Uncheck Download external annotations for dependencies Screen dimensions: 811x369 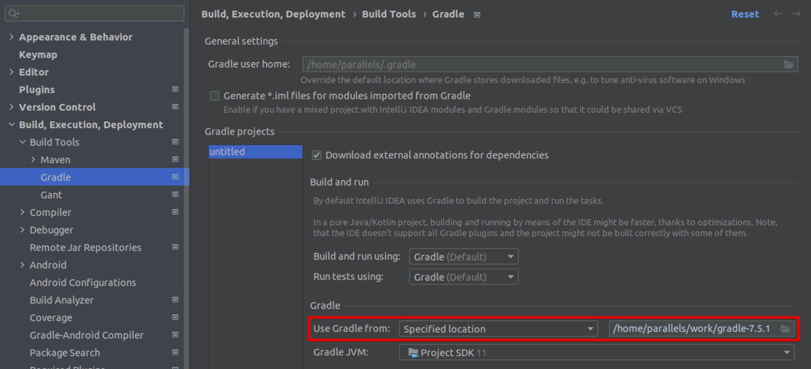click(x=316, y=155)
